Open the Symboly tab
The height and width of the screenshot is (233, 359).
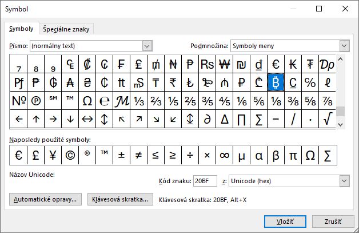(21, 29)
